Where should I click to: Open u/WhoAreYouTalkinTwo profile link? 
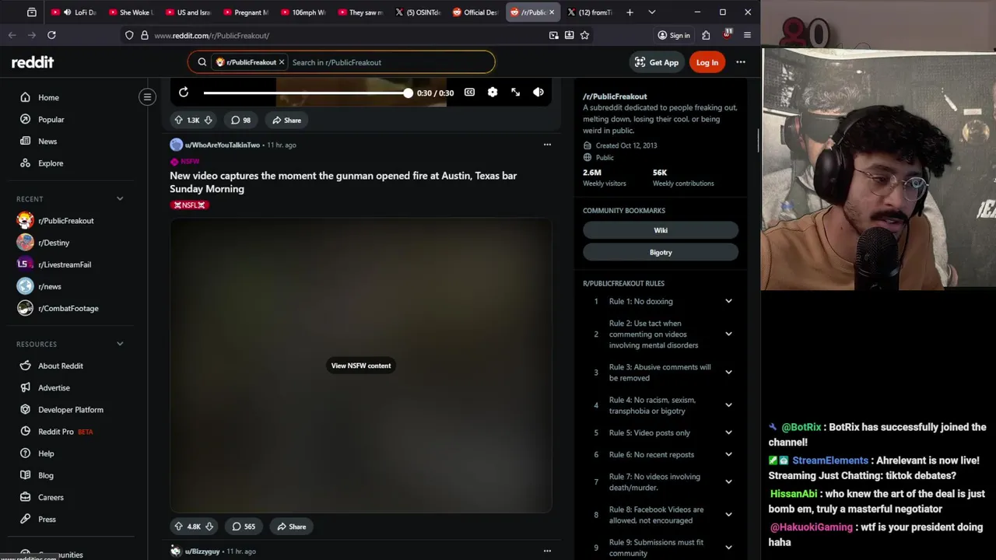(x=222, y=145)
